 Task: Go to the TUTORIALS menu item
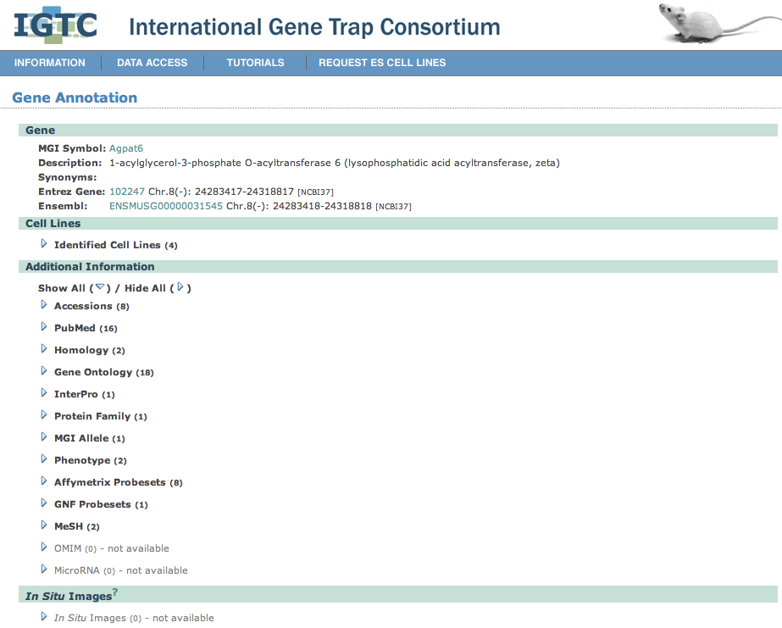click(x=255, y=63)
